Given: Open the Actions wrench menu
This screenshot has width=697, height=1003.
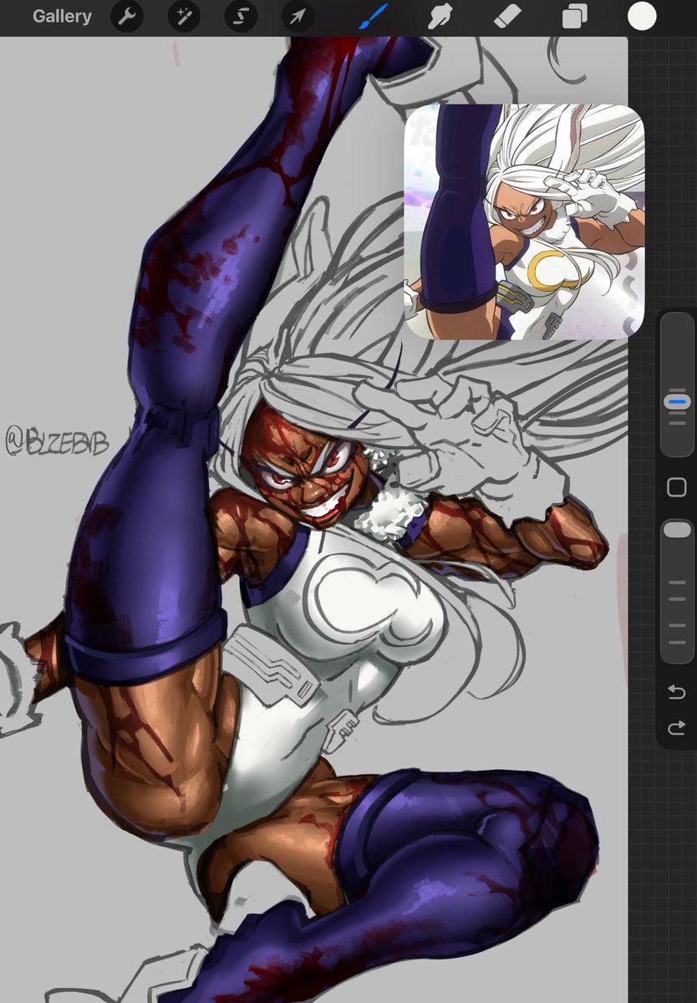Looking at the screenshot, I should click(127, 16).
